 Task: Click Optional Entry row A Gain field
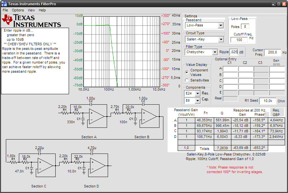[277, 69]
